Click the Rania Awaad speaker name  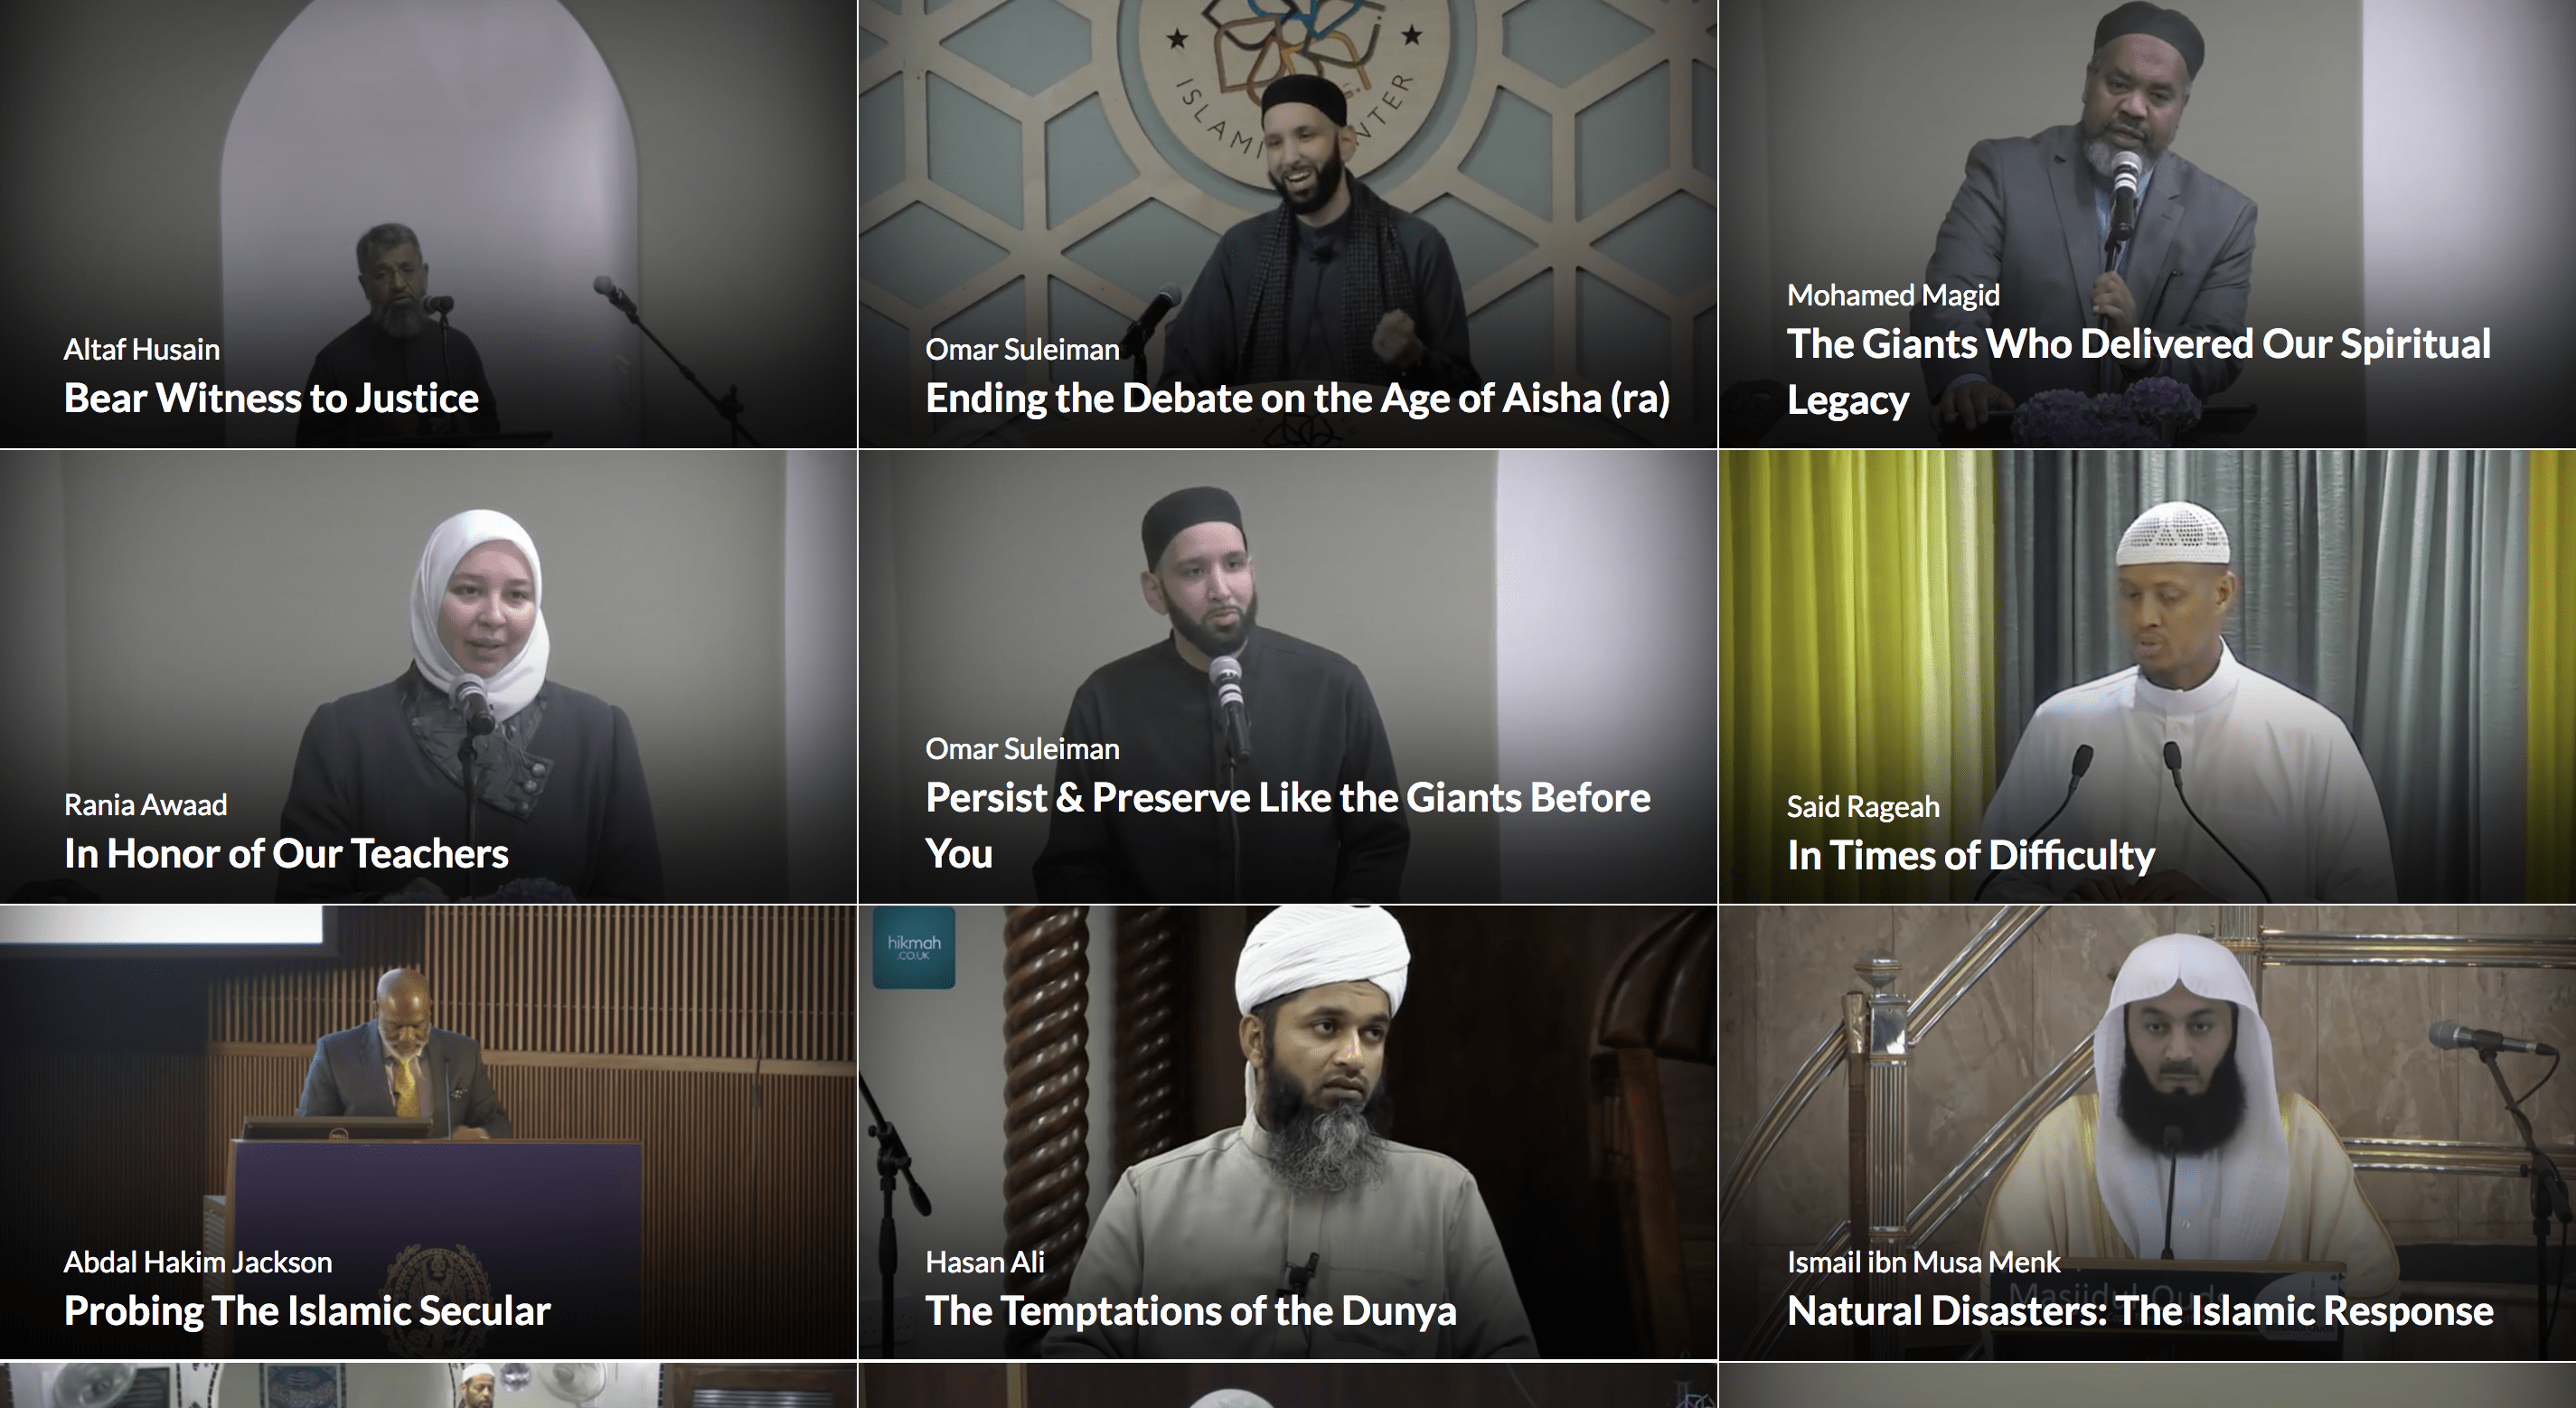coord(145,804)
